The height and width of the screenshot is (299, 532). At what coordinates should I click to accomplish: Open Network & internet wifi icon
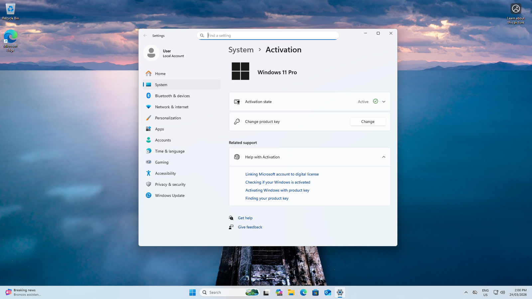point(148,107)
